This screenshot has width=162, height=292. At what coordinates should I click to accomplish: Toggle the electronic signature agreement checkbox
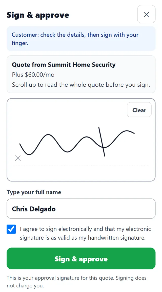[x=11, y=229]
